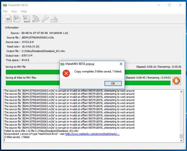Click the Output size value 8707.0 M
Viewport: 187px width, 151px height.
click(27, 56)
